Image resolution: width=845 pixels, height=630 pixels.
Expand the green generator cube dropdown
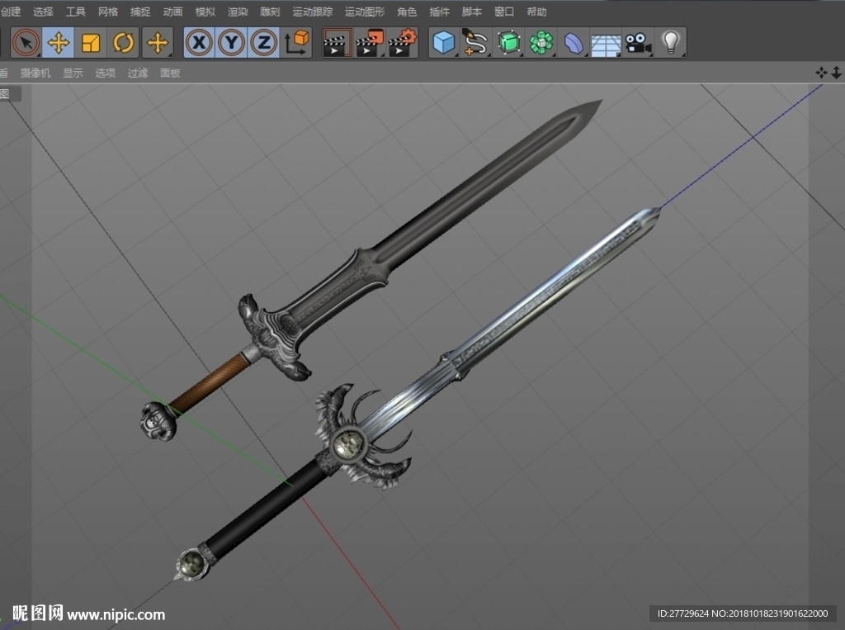[508, 43]
